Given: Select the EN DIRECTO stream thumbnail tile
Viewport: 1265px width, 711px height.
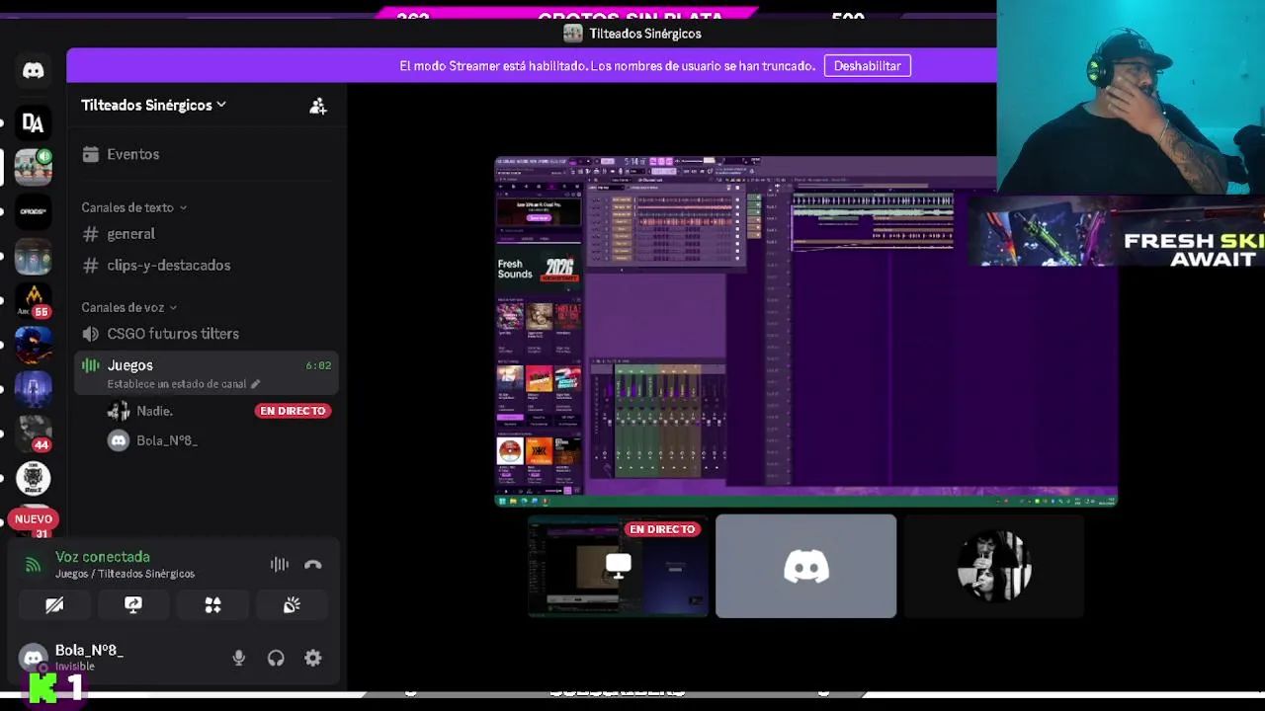Looking at the screenshot, I should point(618,566).
